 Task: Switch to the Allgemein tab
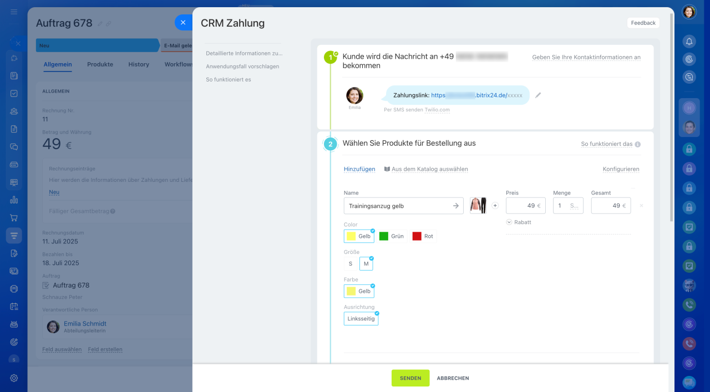pos(58,64)
